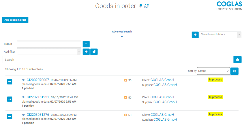
Task: Click into the Status filter input field
Action: [49, 44]
